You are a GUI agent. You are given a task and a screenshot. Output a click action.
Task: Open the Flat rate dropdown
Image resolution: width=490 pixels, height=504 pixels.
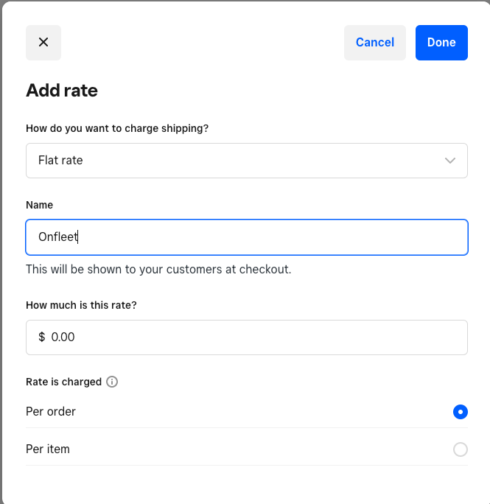[x=247, y=161]
